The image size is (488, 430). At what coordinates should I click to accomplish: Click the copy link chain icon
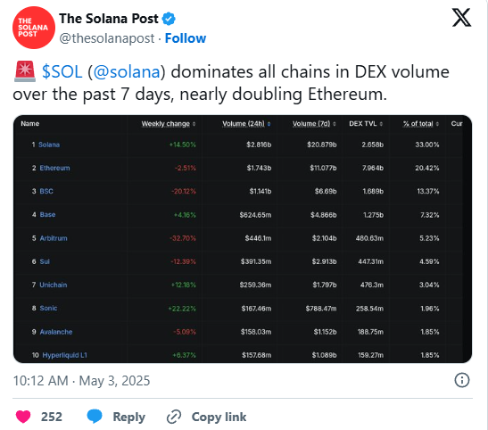[x=174, y=417]
